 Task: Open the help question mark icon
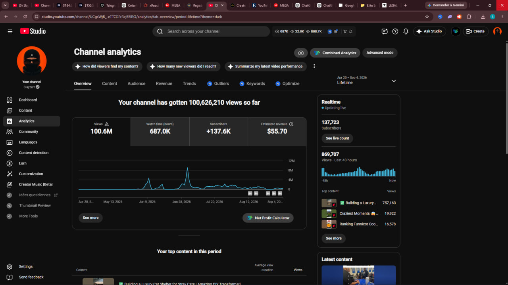click(395, 31)
